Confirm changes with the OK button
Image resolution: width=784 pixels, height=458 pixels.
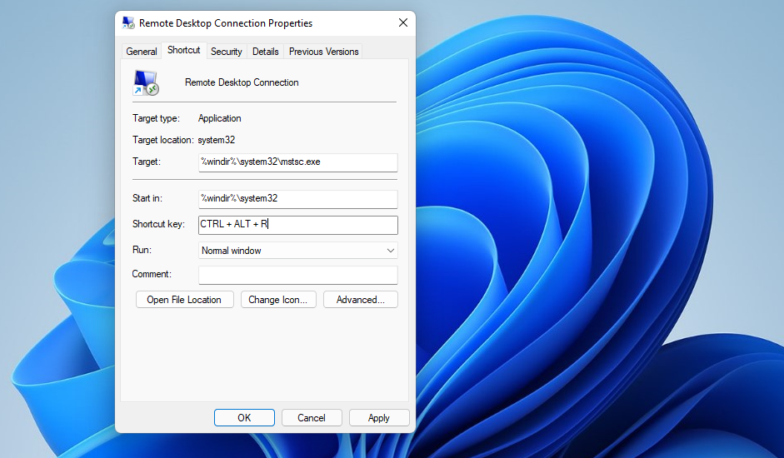click(244, 418)
